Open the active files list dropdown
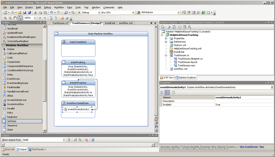This screenshot has width=275, height=157. pyautogui.click(x=151, y=23)
